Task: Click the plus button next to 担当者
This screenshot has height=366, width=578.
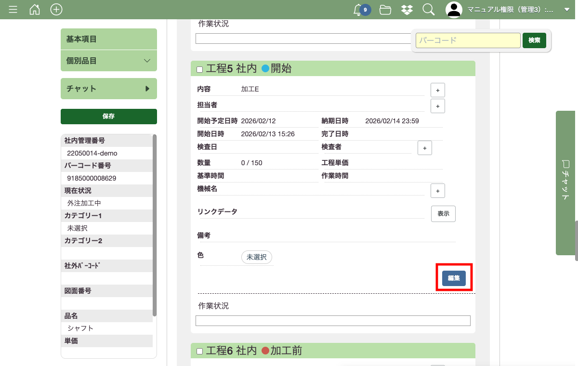Action: 437,106
